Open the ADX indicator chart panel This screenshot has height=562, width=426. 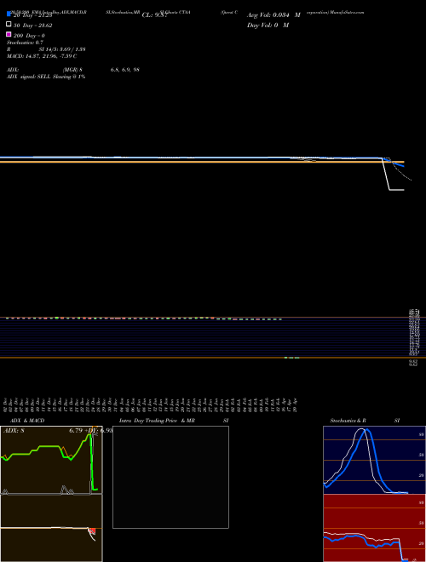51,460
